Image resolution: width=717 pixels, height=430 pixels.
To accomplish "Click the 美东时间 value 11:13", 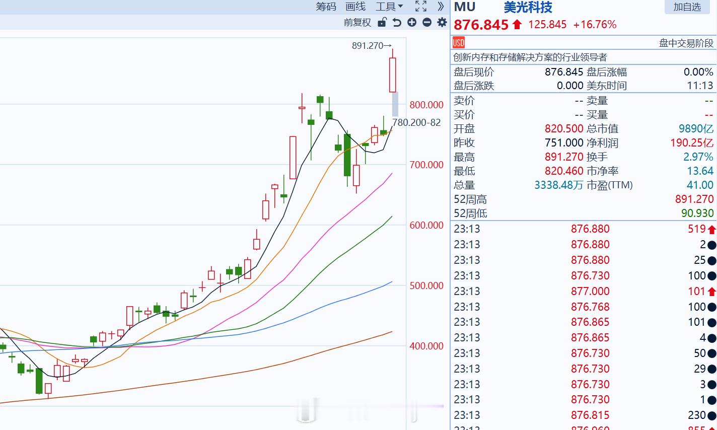I will tap(700, 86).
